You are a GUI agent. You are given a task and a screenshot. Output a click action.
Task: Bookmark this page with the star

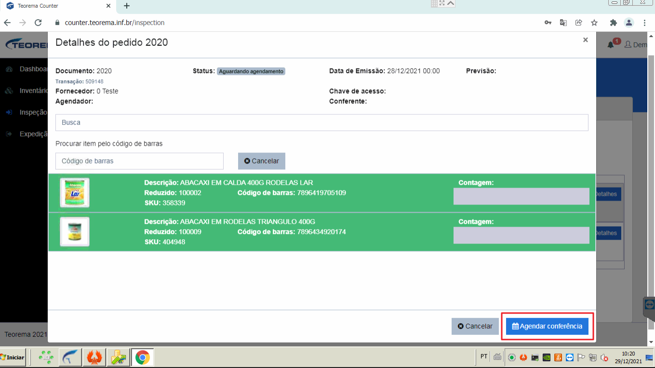[x=594, y=23]
